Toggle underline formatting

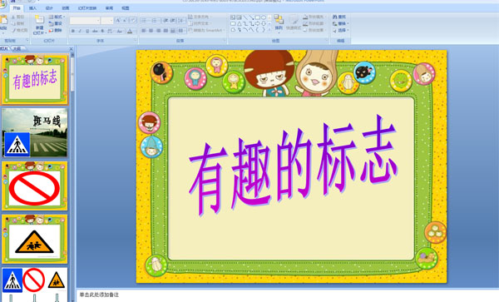[x=87, y=31]
